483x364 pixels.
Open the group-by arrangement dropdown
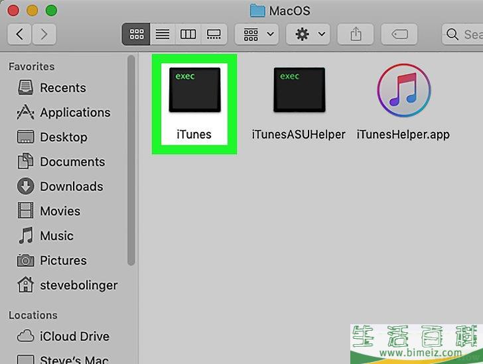point(257,34)
